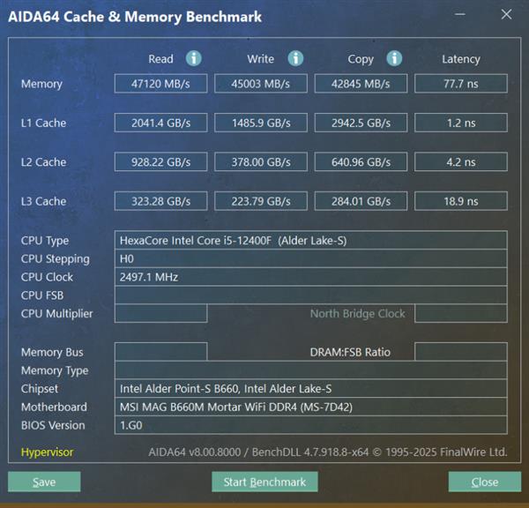
Task: Click the Latency column header
Action: 461,59
